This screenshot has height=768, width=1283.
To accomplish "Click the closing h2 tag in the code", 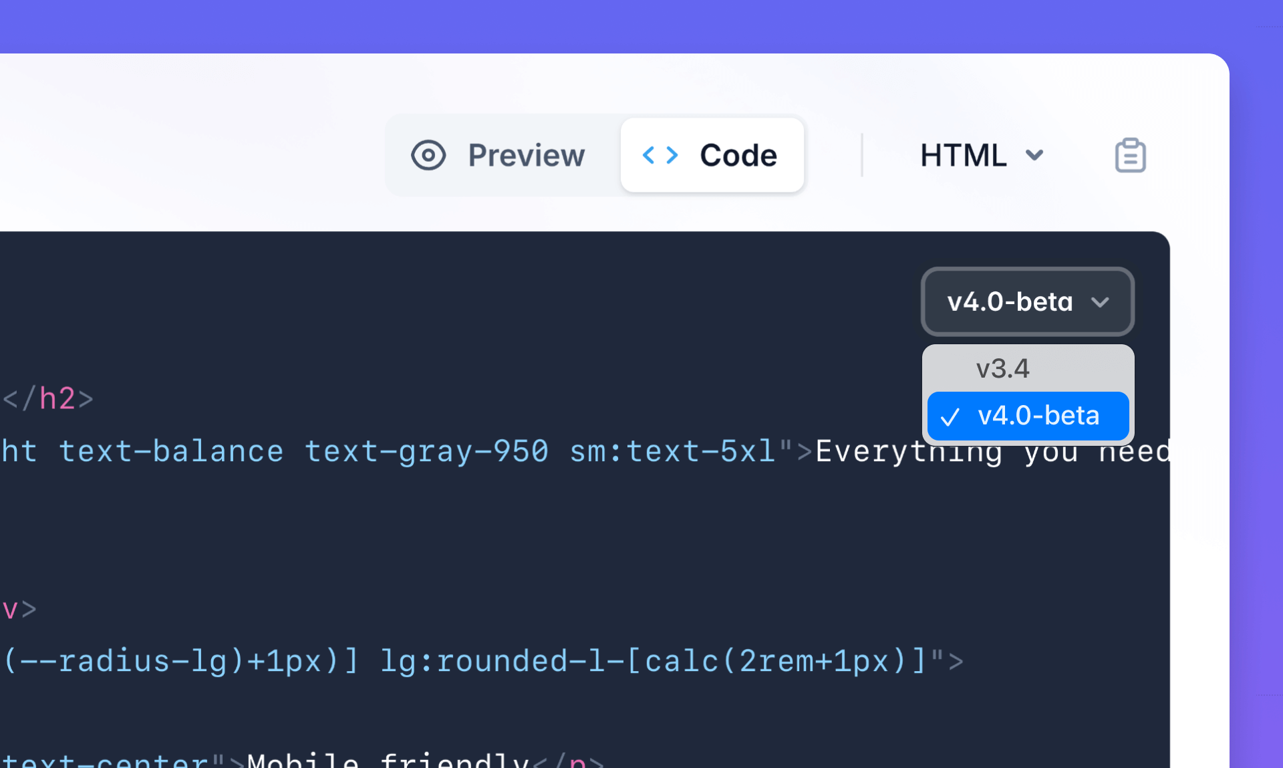I will coord(47,398).
